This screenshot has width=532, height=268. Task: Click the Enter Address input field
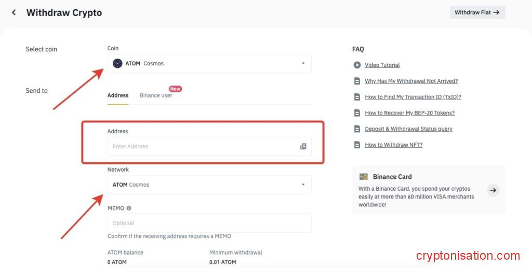209,147
